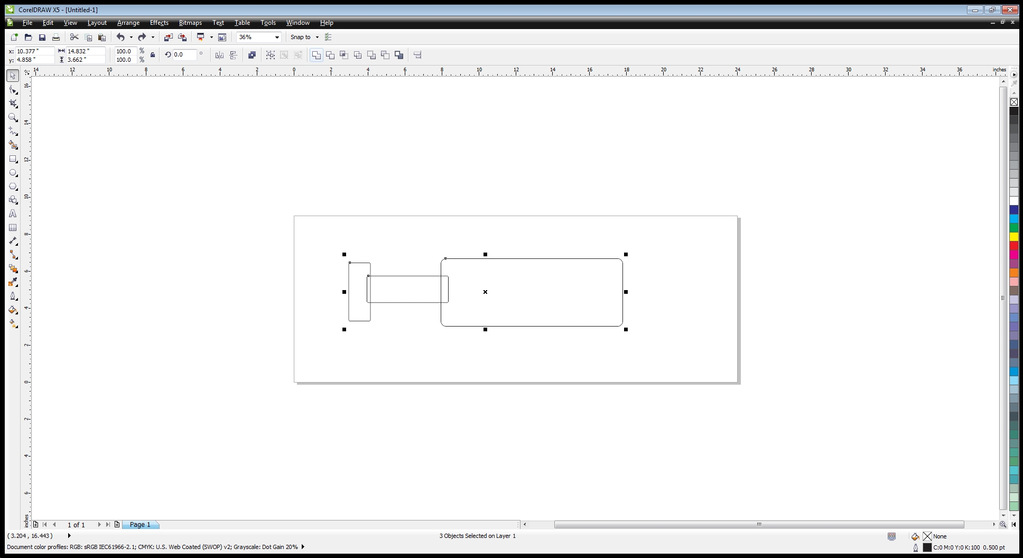Select the Zoom tool
Image resolution: width=1023 pixels, height=558 pixels.
click(13, 117)
